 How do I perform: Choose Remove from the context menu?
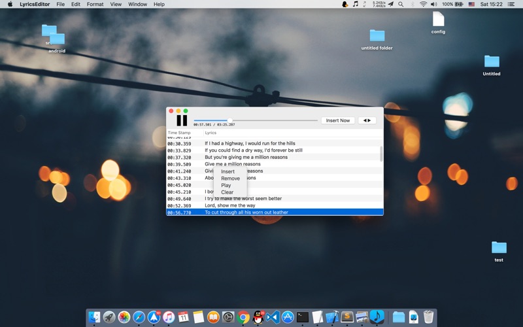pos(230,179)
